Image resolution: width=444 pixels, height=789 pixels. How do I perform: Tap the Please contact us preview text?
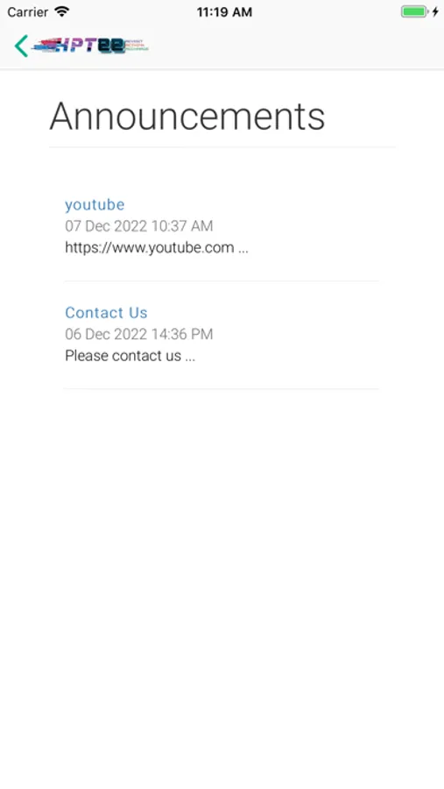(123, 356)
